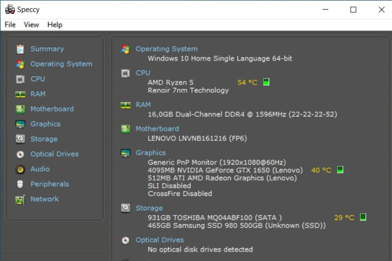Open the View menu

pos(31,25)
